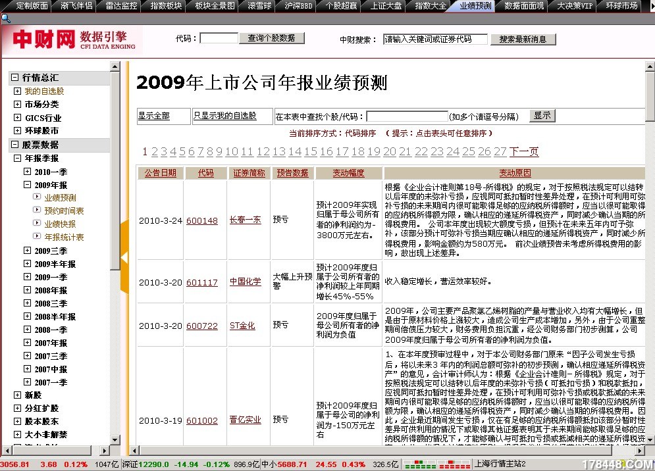Click the red-green market indicator in status bar
655x471 pixels.
(437, 464)
